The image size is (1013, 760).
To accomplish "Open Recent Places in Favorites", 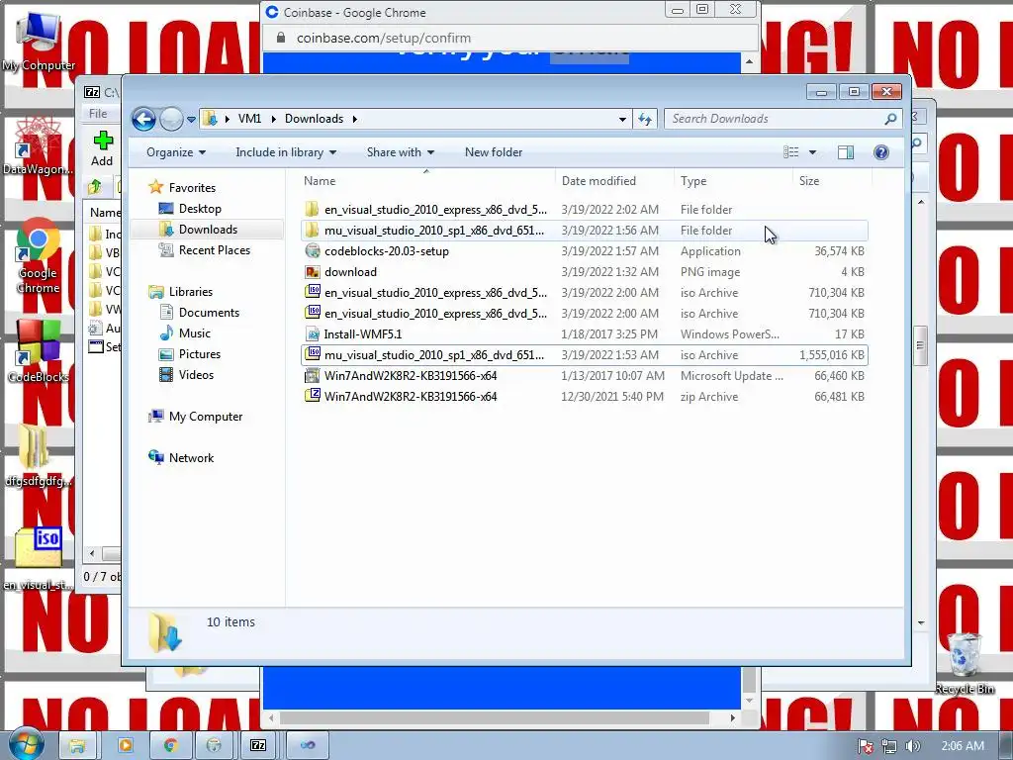I will coord(214,250).
